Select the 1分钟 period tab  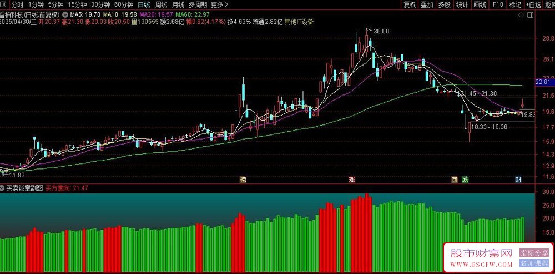pyautogui.click(x=36, y=4)
